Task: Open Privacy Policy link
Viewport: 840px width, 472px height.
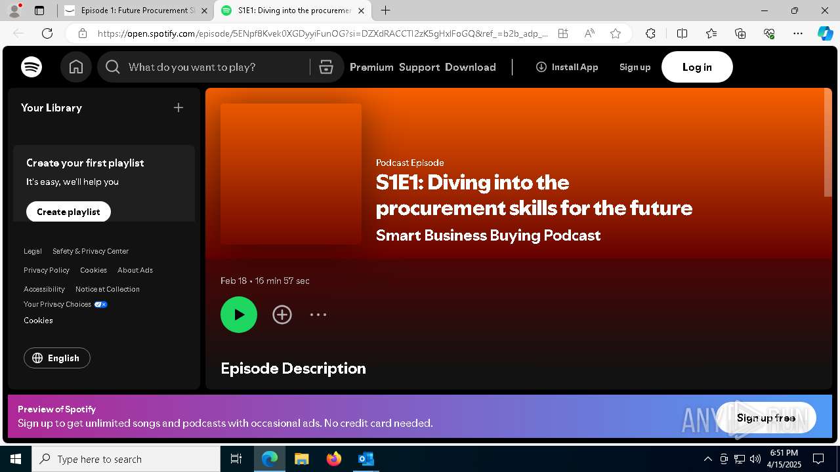Action: coord(47,270)
